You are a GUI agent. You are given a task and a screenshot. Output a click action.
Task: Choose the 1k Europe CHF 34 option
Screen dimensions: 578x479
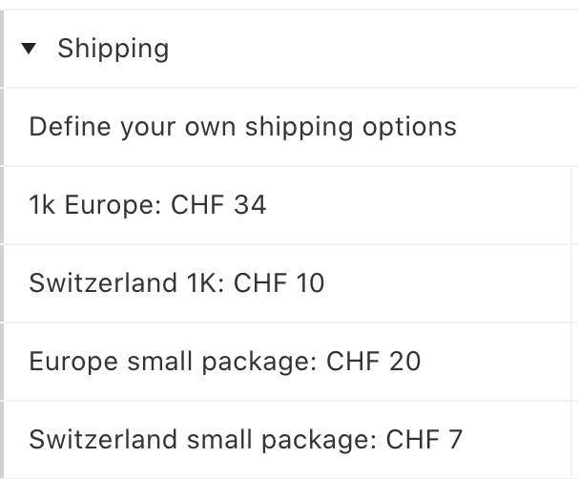click(x=147, y=205)
